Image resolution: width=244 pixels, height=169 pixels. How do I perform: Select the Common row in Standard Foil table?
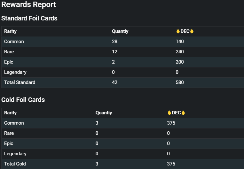(122, 42)
